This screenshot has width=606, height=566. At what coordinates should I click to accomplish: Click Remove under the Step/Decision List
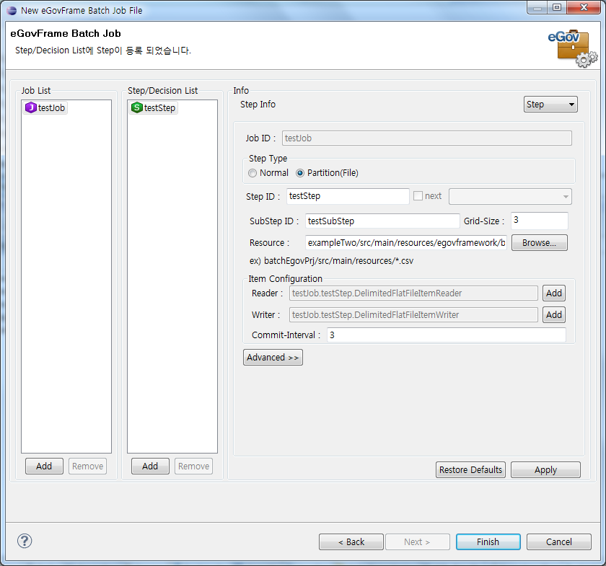(193, 466)
